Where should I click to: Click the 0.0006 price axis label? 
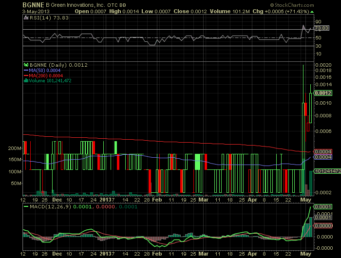point(323,131)
